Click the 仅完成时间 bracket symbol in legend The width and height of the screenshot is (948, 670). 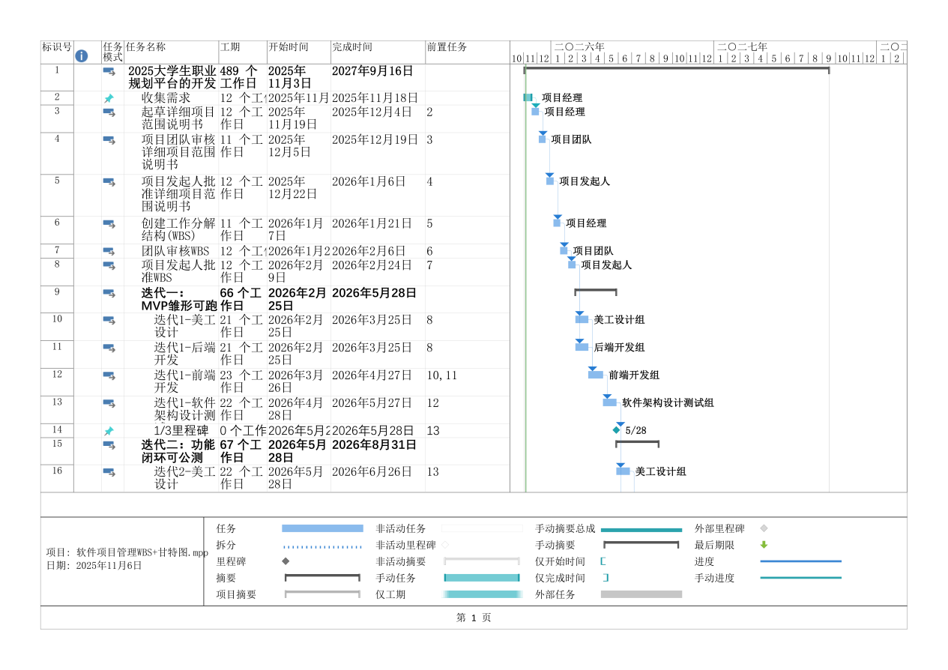click(606, 578)
